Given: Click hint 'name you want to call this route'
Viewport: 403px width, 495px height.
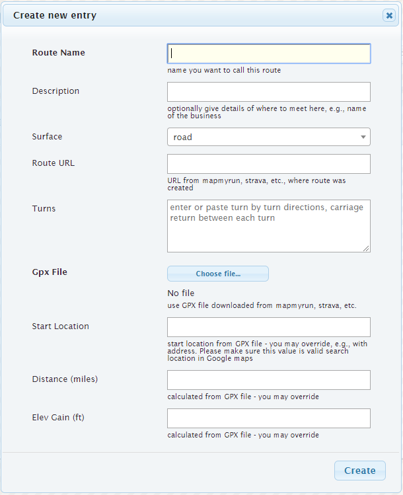Looking at the screenshot, I should (224, 70).
